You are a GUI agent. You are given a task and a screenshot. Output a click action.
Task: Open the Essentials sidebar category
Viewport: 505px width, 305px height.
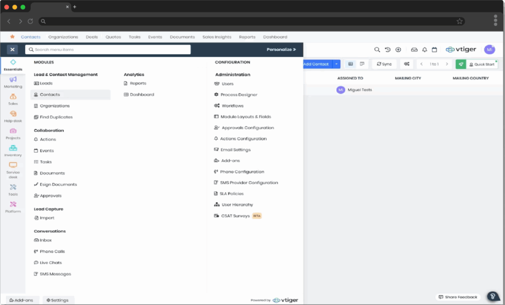point(13,65)
